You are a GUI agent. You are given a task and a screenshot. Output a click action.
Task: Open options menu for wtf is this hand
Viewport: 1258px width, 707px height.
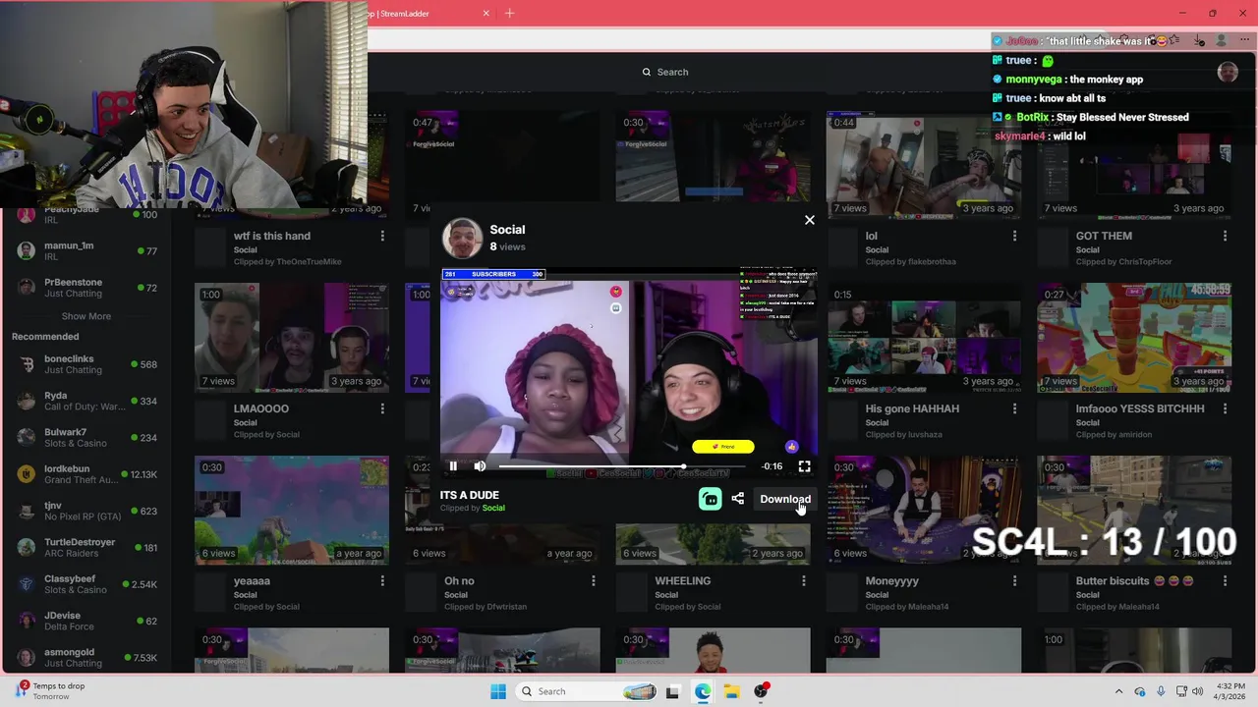382,236
